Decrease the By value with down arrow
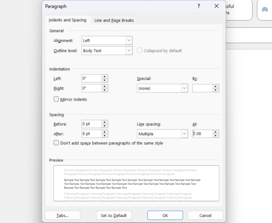This screenshot has width=272, height=223. click(x=215, y=90)
